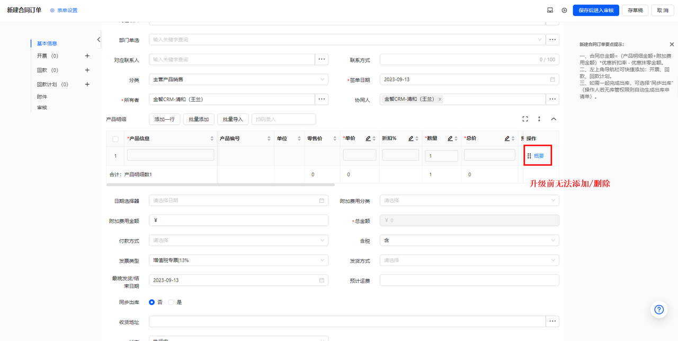Open the 付款方式 dropdown

click(238, 240)
